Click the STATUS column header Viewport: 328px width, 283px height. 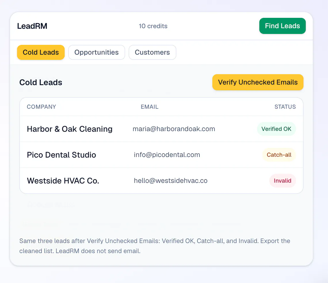[x=285, y=107]
